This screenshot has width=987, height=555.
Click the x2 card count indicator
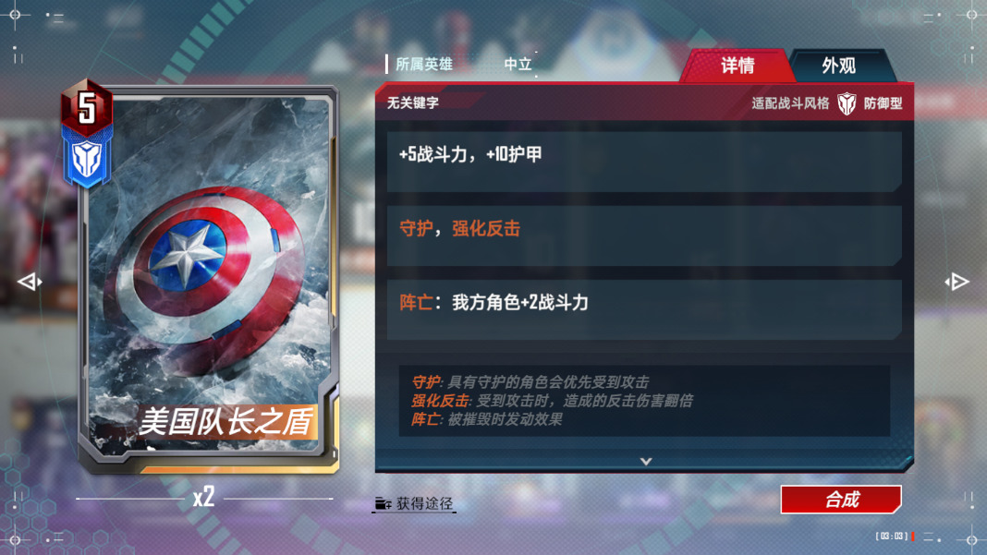[x=203, y=497]
